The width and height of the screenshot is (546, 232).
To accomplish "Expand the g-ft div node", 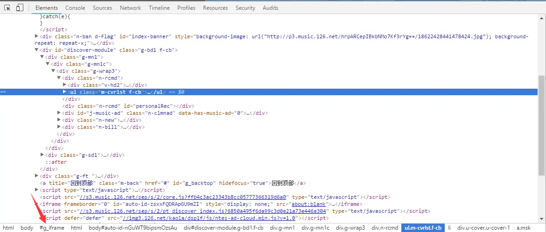I will click(36, 176).
